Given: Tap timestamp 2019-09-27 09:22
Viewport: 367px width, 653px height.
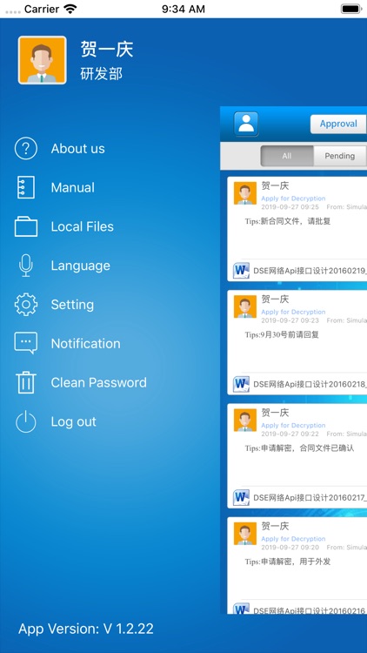Looking at the screenshot, I should pos(290,434).
